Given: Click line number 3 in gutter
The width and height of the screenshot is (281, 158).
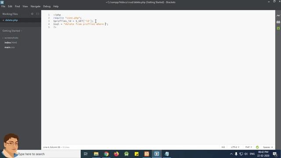Looking at the screenshot, I should pyautogui.click(x=49, y=21).
